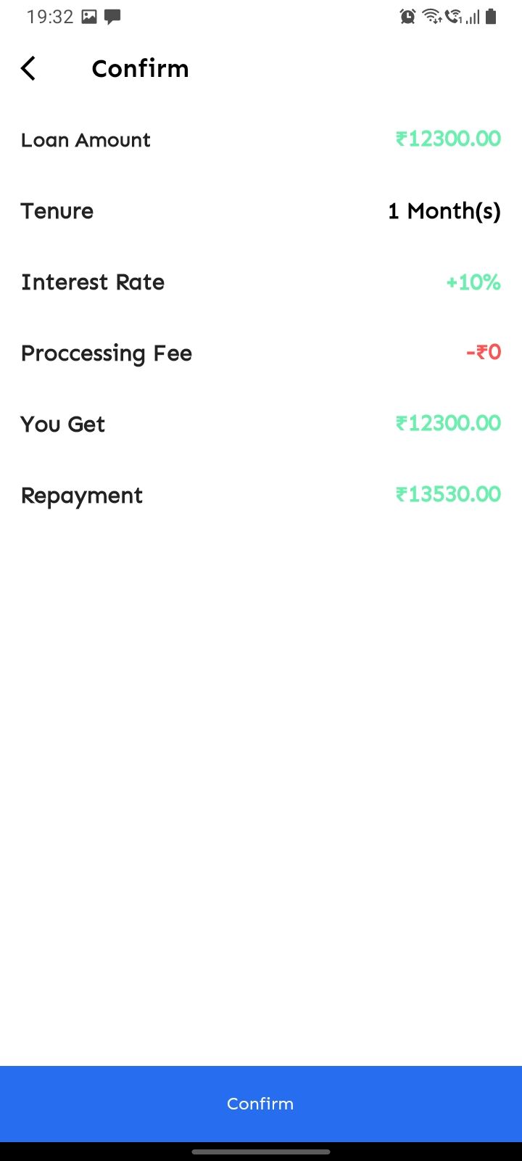Tap the You Get amount ₹12300.00
This screenshot has height=1161, width=522.
[448, 423]
